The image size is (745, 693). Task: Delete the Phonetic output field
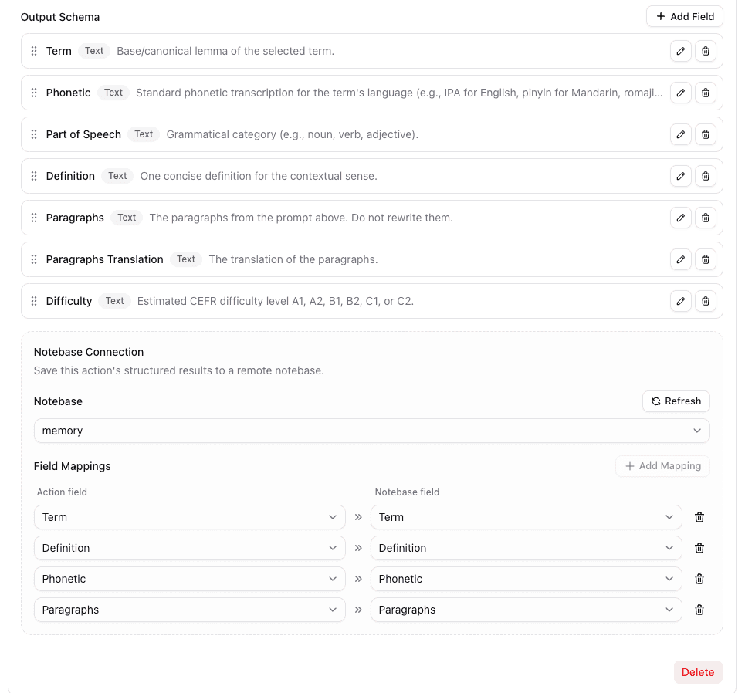coord(705,93)
